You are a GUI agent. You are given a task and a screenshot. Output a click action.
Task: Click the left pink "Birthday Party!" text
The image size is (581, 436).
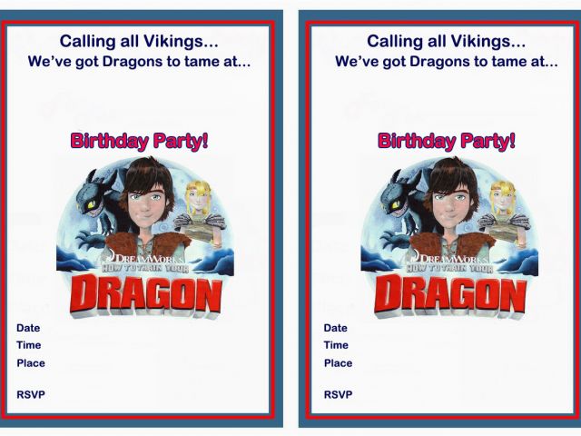[139, 142]
